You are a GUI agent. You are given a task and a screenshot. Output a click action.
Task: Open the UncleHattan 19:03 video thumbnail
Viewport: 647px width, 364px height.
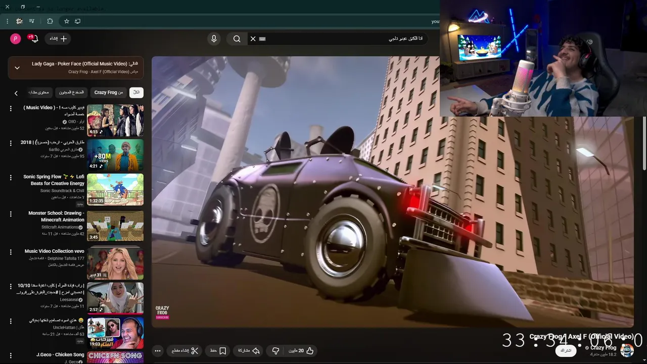coord(115,333)
